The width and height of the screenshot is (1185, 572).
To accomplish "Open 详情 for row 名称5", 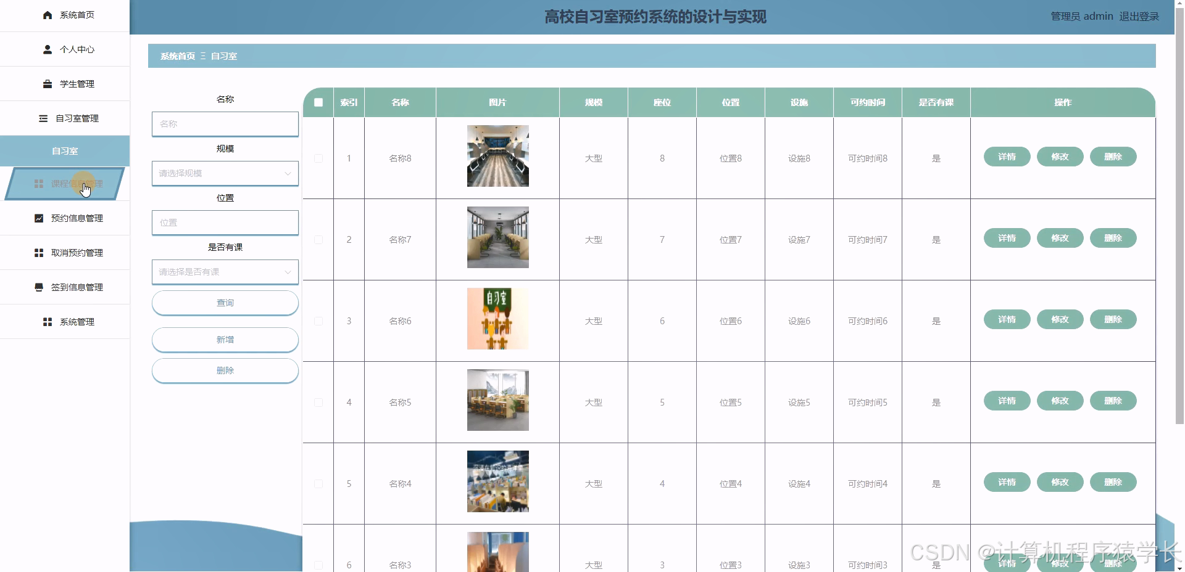I will point(1007,401).
